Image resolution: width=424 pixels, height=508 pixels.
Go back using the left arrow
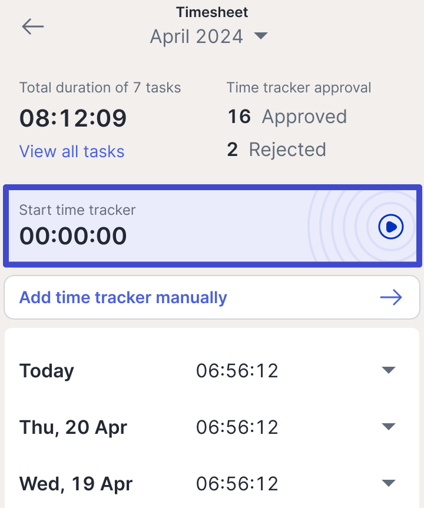pyautogui.click(x=33, y=26)
